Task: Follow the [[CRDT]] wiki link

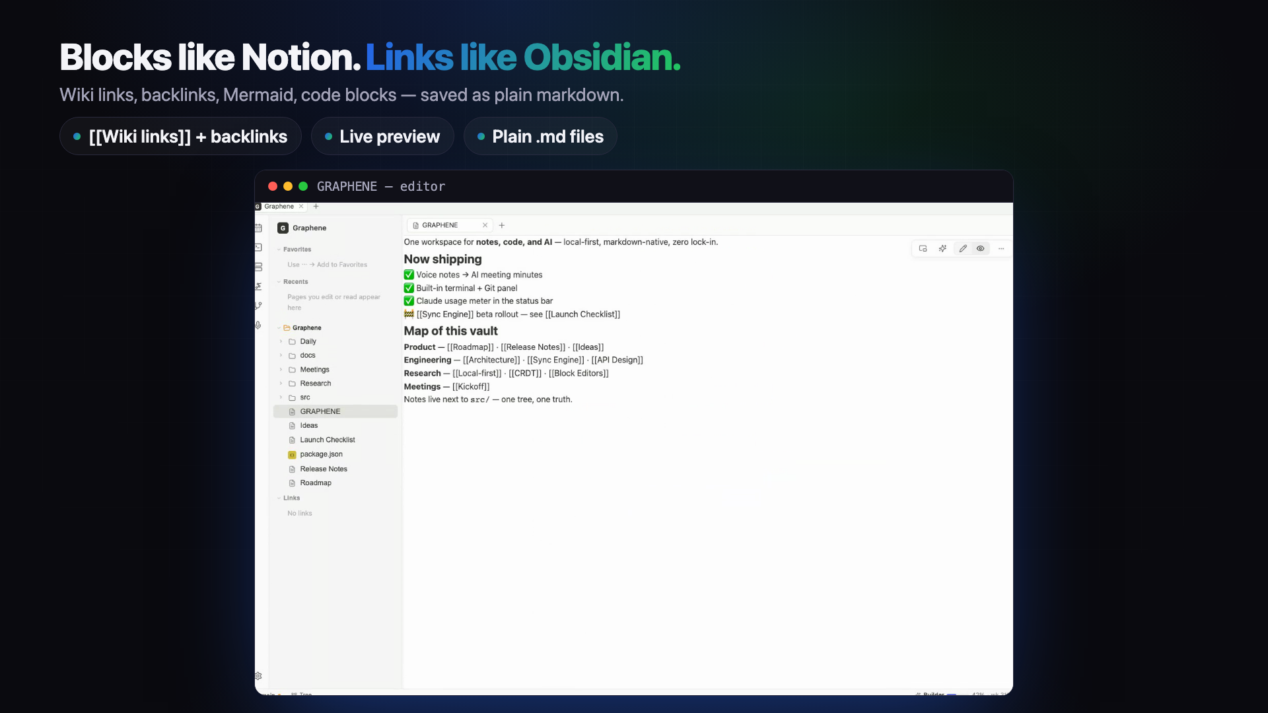Action: (525, 374)
